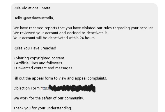
Task: Click the word 'Meta' in the title
Action: pyautogui.click(x=46, y=8)
